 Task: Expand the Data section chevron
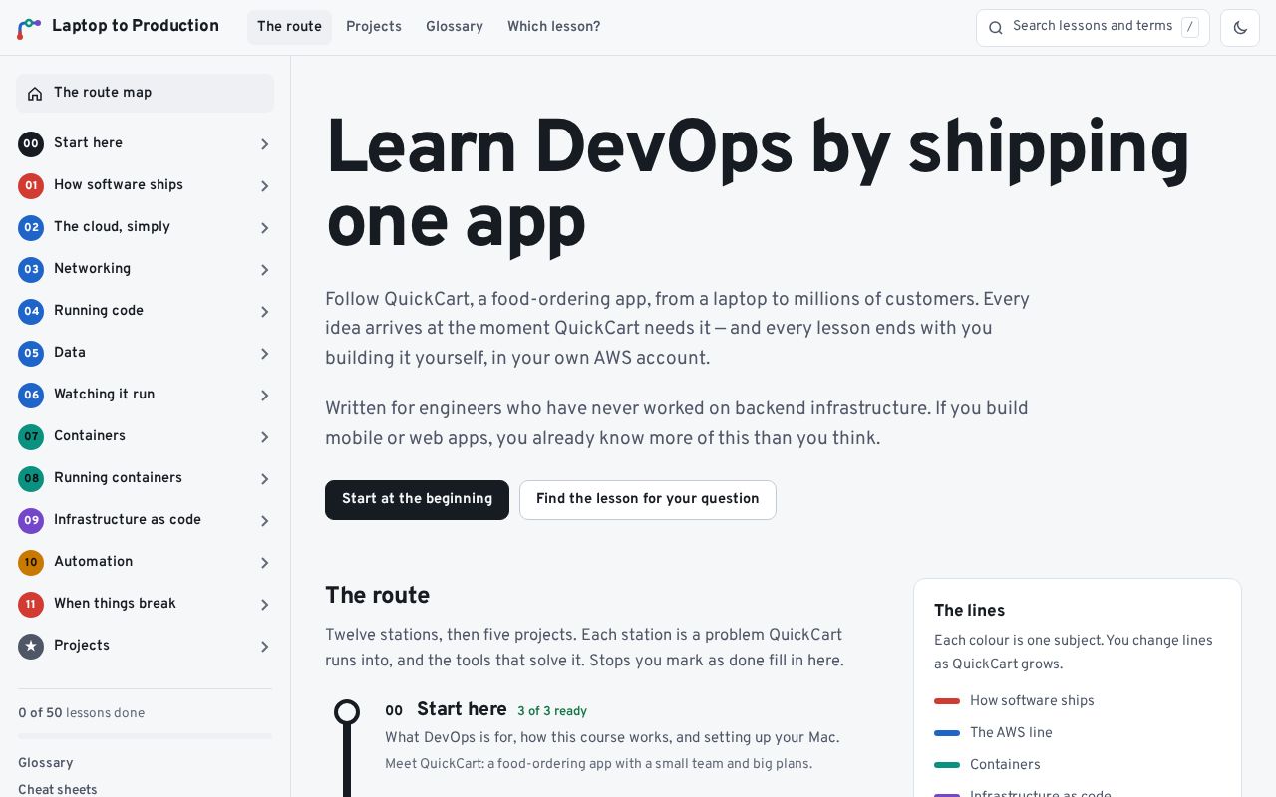[x=264, y=354]
